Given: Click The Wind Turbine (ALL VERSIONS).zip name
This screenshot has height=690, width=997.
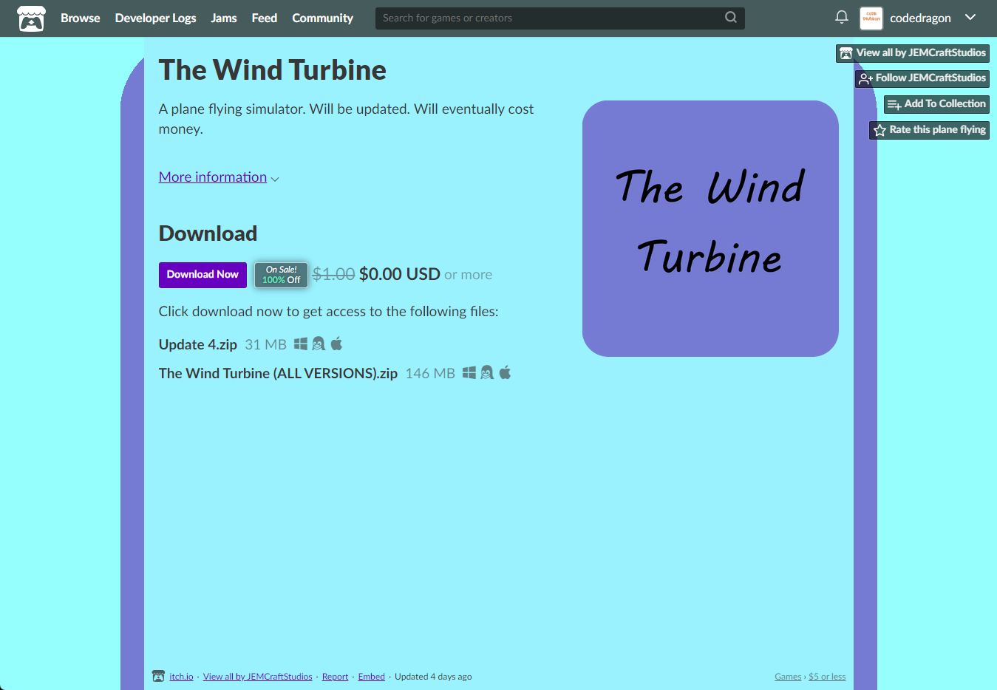Looking at the screenshot, I should click(x=278, y=374).
